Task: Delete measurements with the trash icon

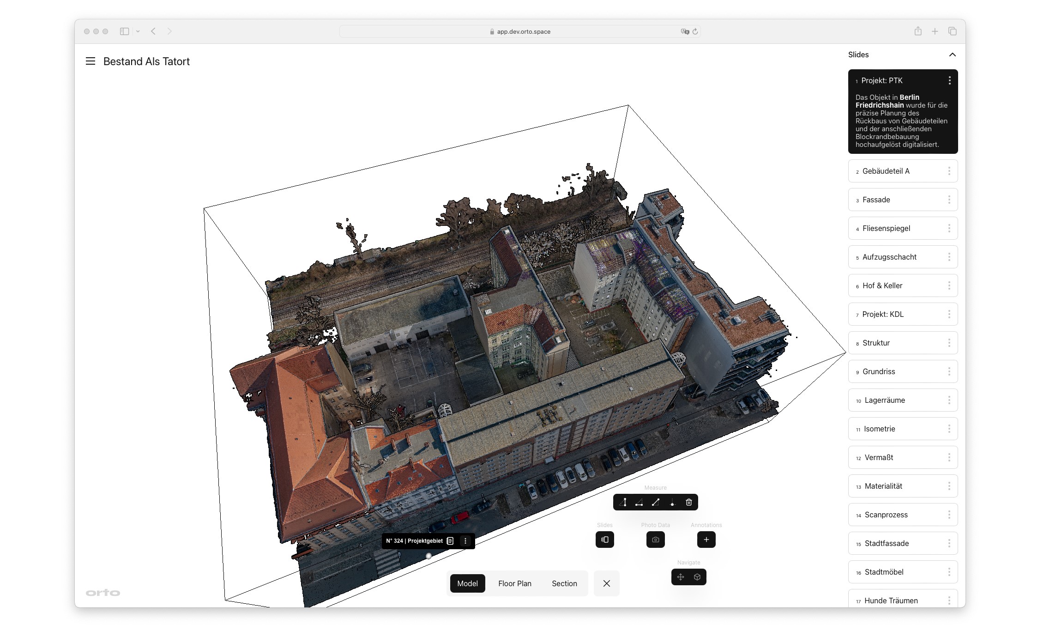Action: tap(689, 503)
